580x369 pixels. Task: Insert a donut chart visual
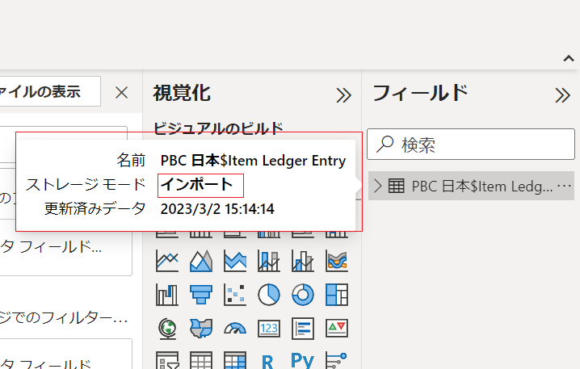302,294
